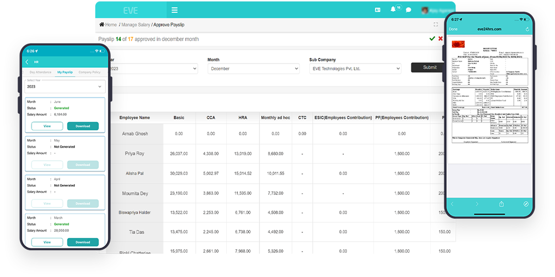Tap the compass icon in browser toolbar

tap(526, 204)
